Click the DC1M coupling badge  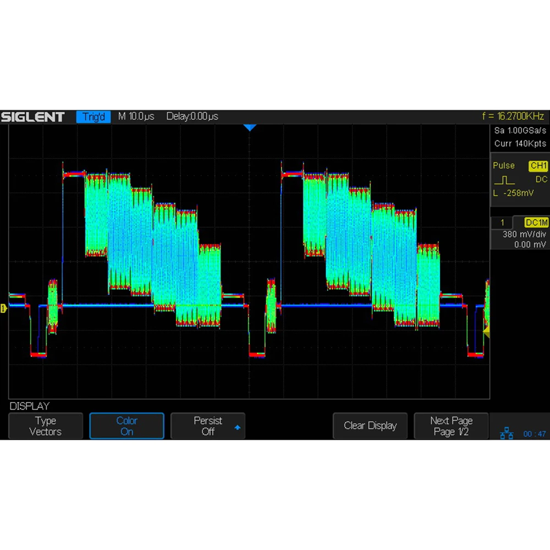[536, 222]
